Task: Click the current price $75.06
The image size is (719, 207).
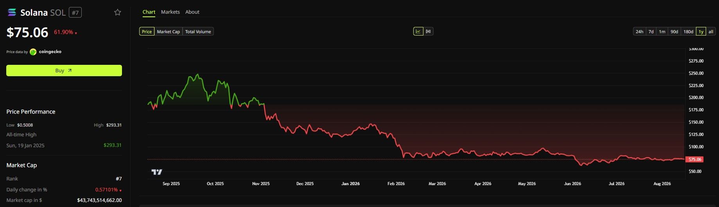Action: tap(27, 32)
